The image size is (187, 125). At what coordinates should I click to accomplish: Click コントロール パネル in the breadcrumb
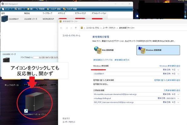pyautogui.click(x=93, y=28)
